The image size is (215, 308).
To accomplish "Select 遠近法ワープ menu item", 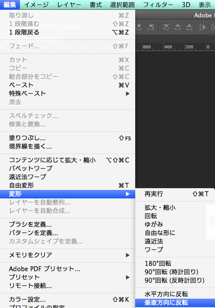I will tap(67, 177).
